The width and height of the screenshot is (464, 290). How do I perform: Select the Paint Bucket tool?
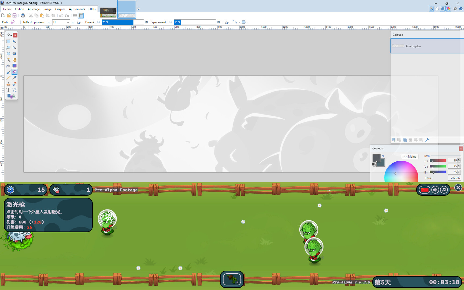8,66
